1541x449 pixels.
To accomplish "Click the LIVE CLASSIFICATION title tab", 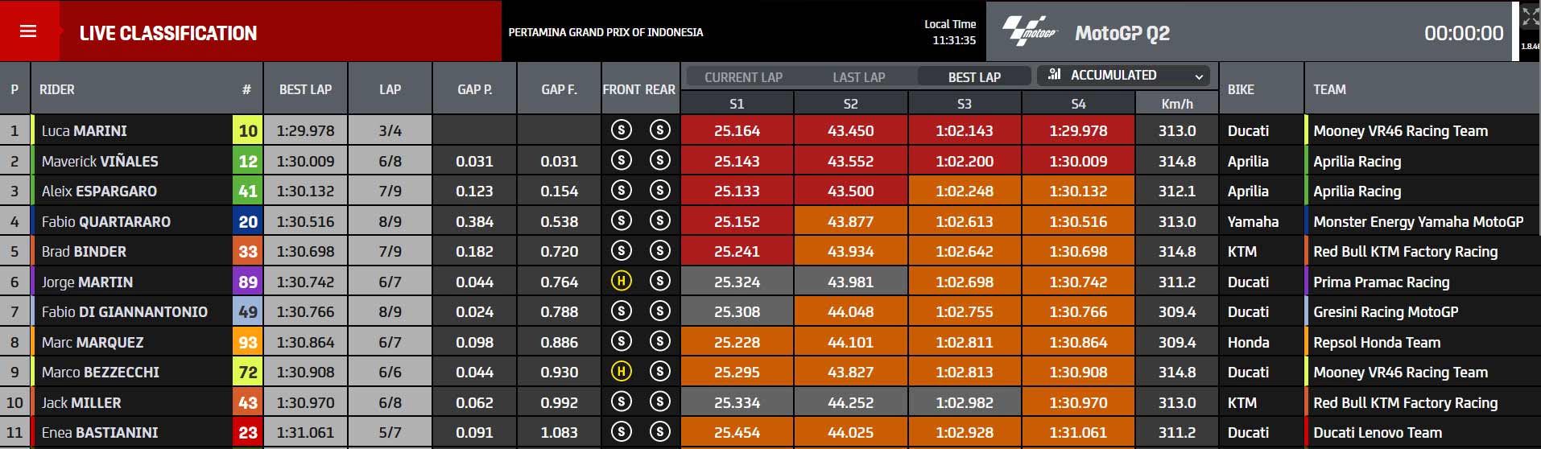I will [x=168, y=33].
